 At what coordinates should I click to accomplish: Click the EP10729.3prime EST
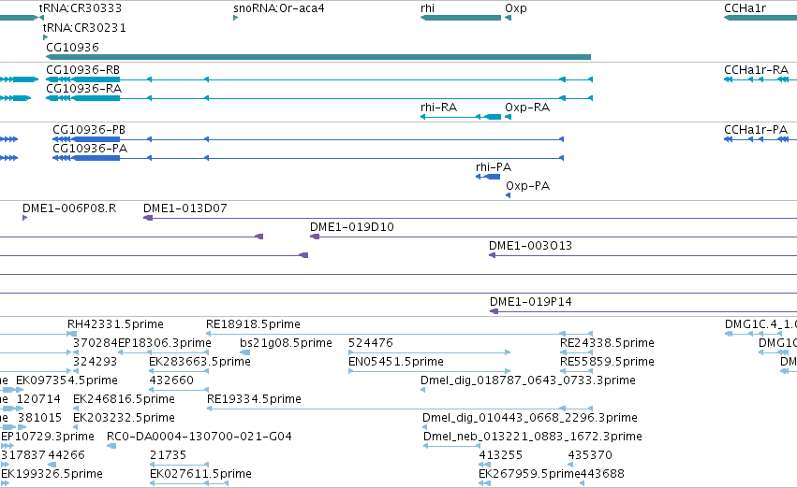[x=7, y=447]
